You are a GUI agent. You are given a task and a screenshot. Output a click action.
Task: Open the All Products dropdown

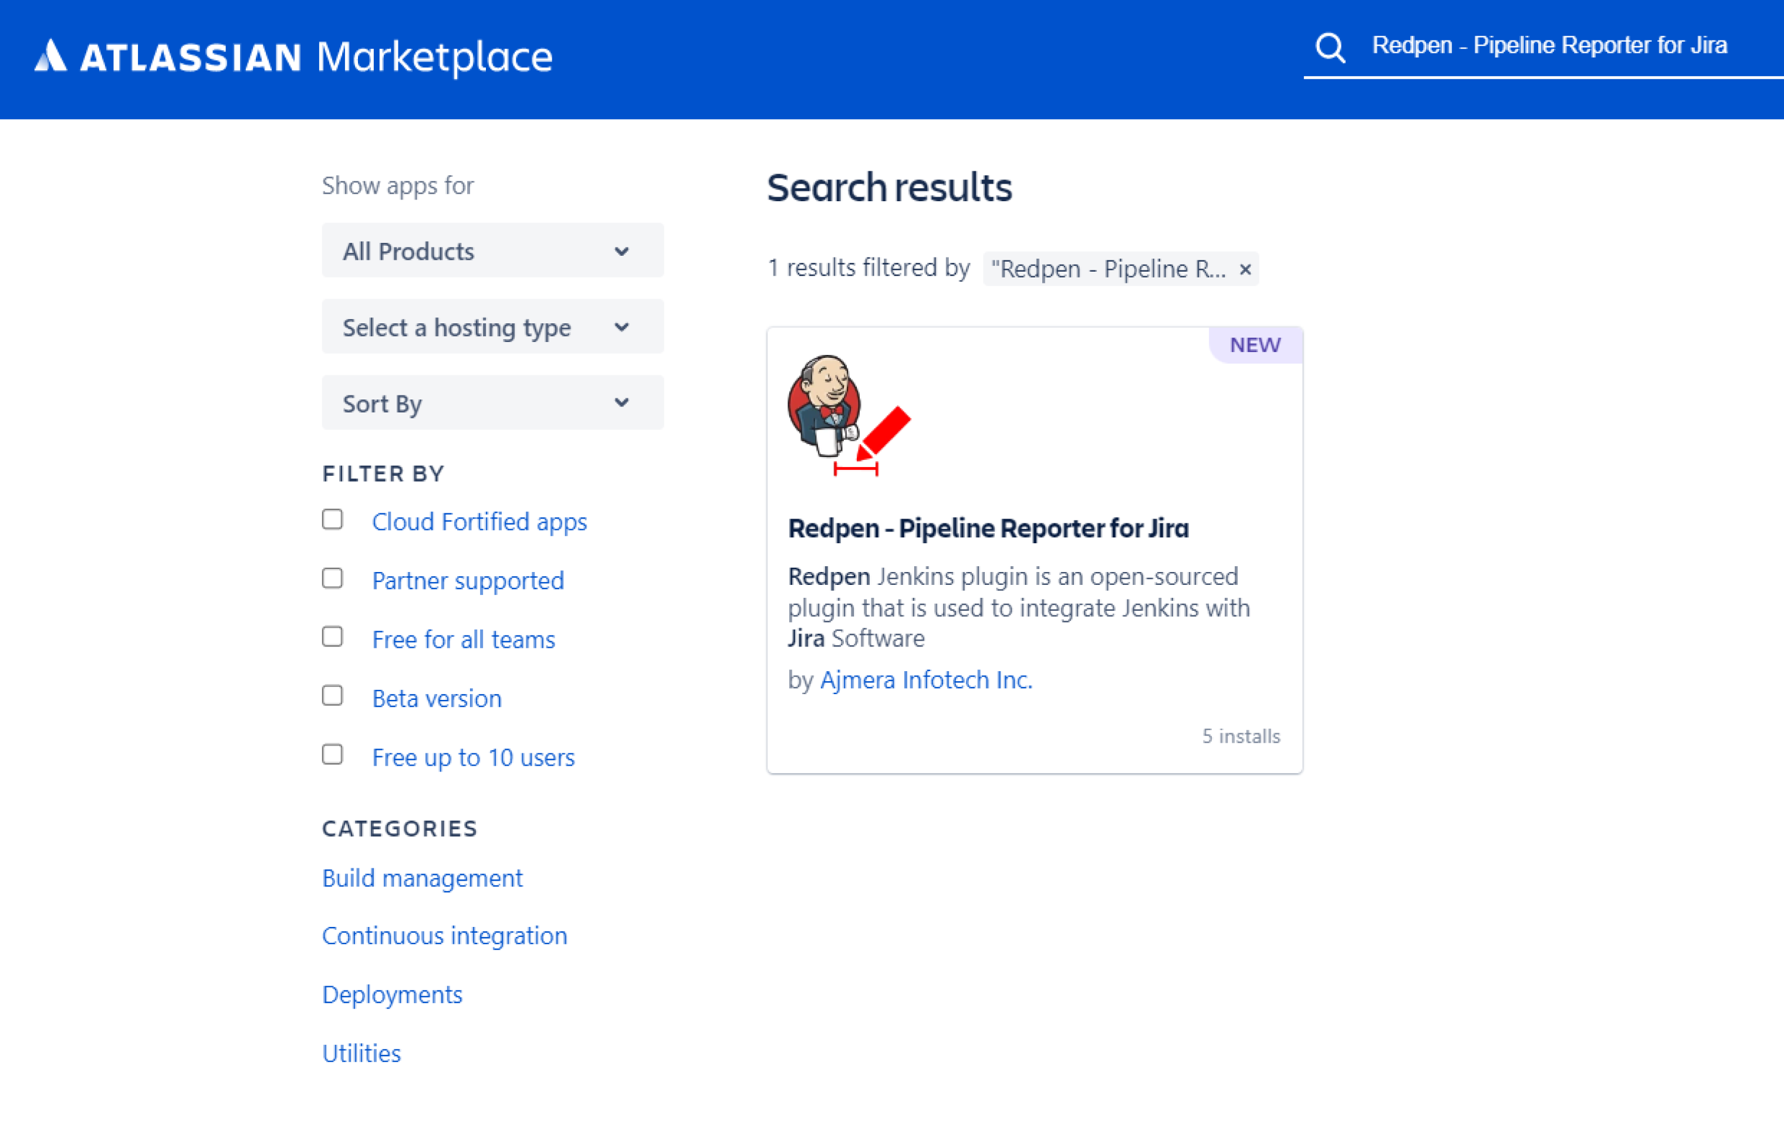point(492,251)
